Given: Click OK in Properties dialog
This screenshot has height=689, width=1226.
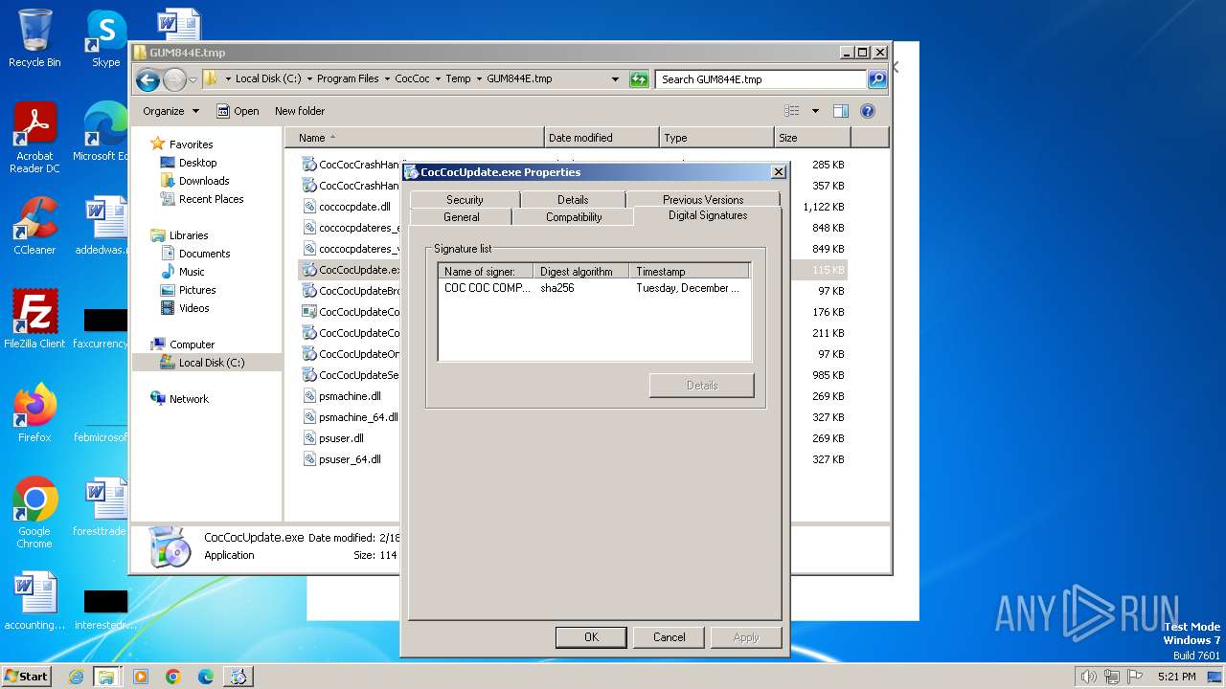Looking at the screenshot, I should pyautogui.click(x=591, y=637).
